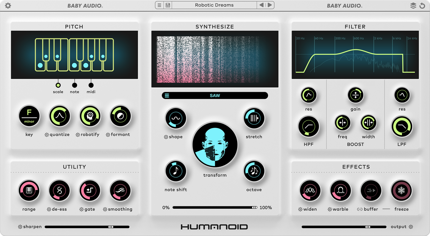Click the de-ess knob in Utility
The image size is (430, 236).
tap(59, 191)
